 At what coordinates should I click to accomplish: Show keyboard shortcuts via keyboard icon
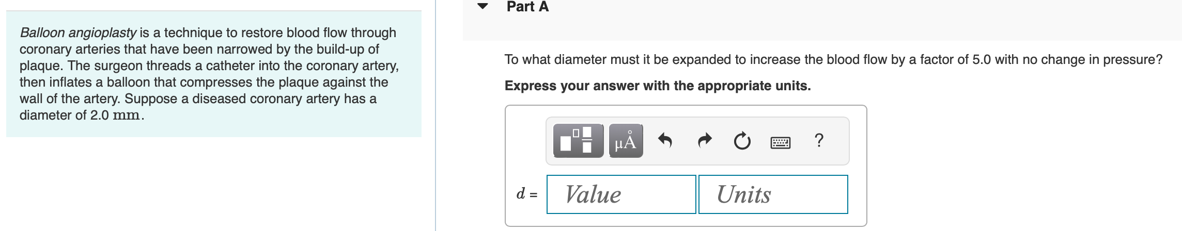780,141
